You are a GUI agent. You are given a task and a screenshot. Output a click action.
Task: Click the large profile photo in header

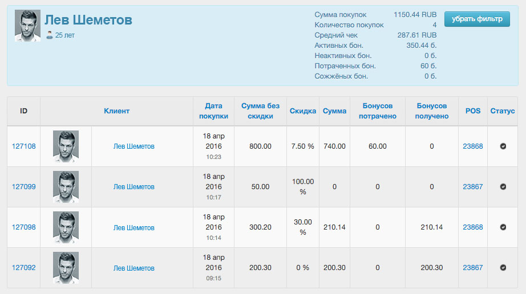(27, 26)
